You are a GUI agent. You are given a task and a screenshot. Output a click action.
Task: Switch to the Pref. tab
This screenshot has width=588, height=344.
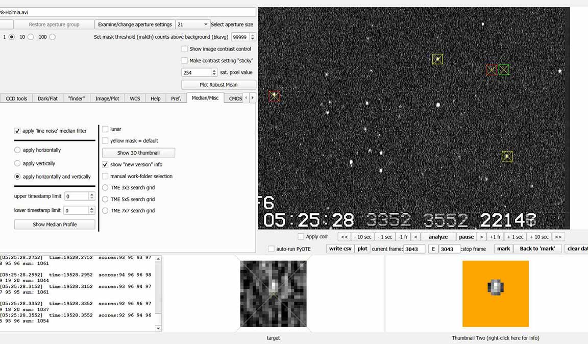(x=176, y=99)
